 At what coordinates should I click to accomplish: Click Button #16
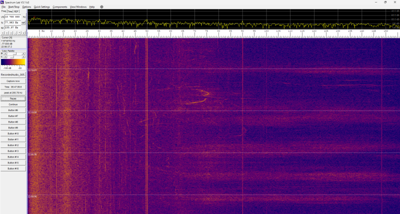(13, 168)
